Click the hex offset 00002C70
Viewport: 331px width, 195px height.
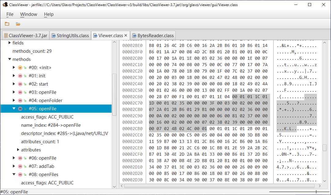coord(132,103)
